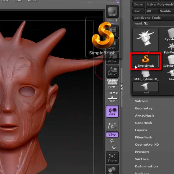Select the large head tool thumbnail
Screen dimensions: 174x174
[145, 41]
